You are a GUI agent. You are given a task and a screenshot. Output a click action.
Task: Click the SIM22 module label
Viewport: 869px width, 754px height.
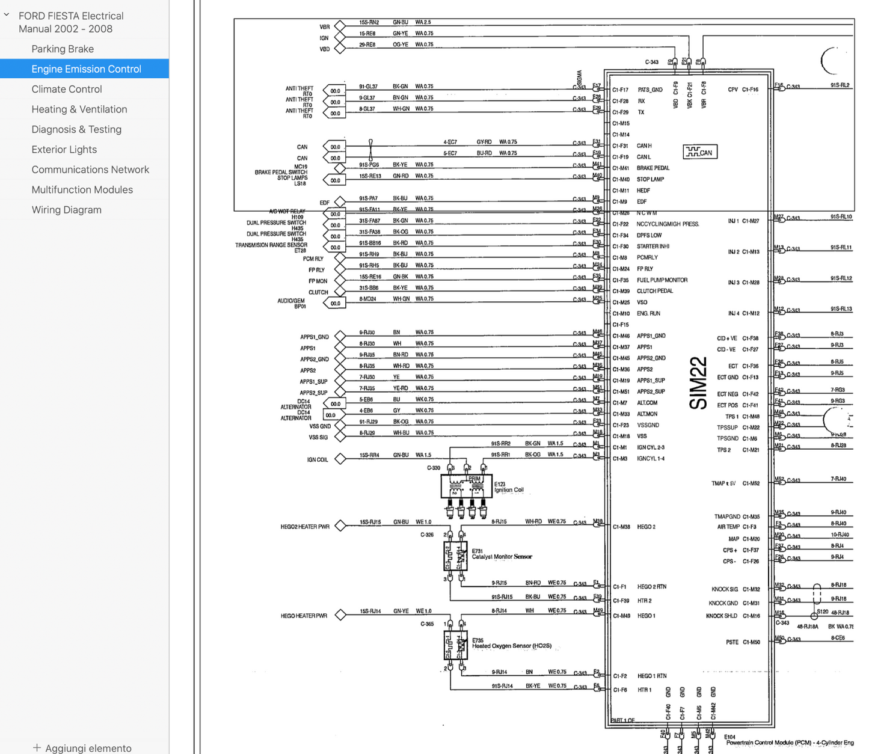698,384
